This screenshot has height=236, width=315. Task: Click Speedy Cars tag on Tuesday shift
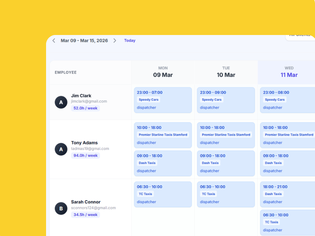pyautogui.click(x=212, y=100)
